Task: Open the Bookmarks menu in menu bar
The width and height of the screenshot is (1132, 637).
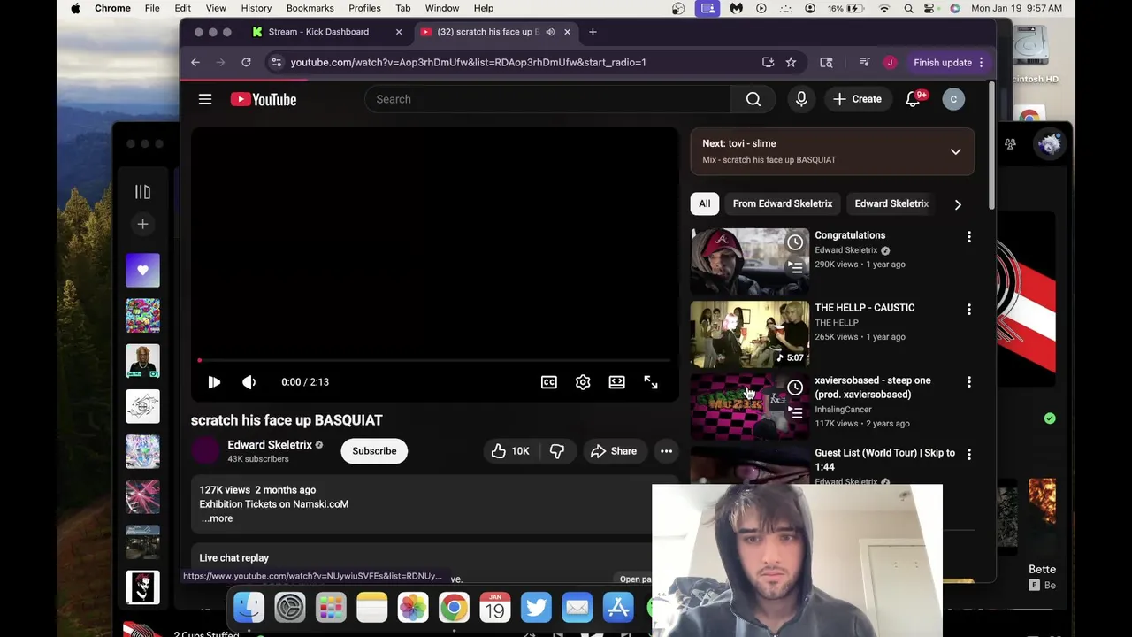Action: (310, 8)
